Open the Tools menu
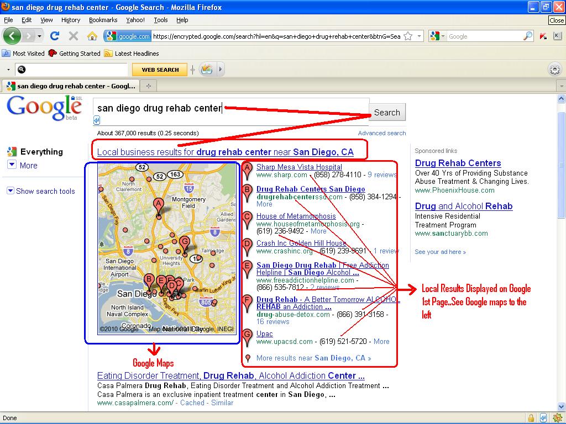The height and width of the screenshot is (424, 566). tap(161, 20)
